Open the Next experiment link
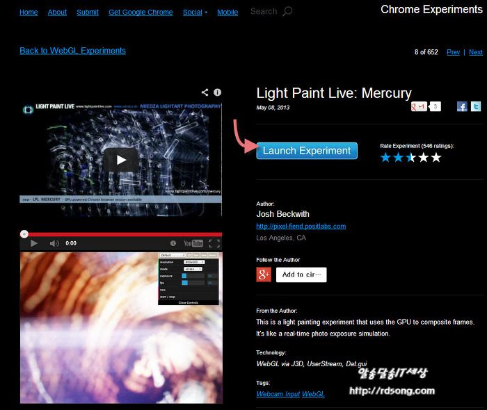The width and height of the screenshot is (487, 410). 476,52
